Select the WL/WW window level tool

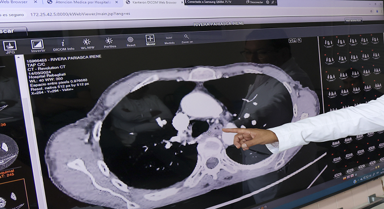[87, 44]
